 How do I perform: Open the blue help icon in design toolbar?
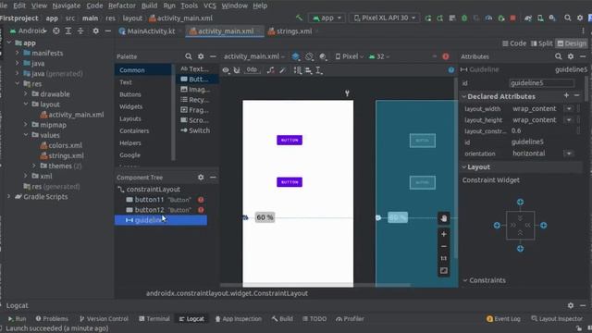pyautogui.click(x=451, y=70)
